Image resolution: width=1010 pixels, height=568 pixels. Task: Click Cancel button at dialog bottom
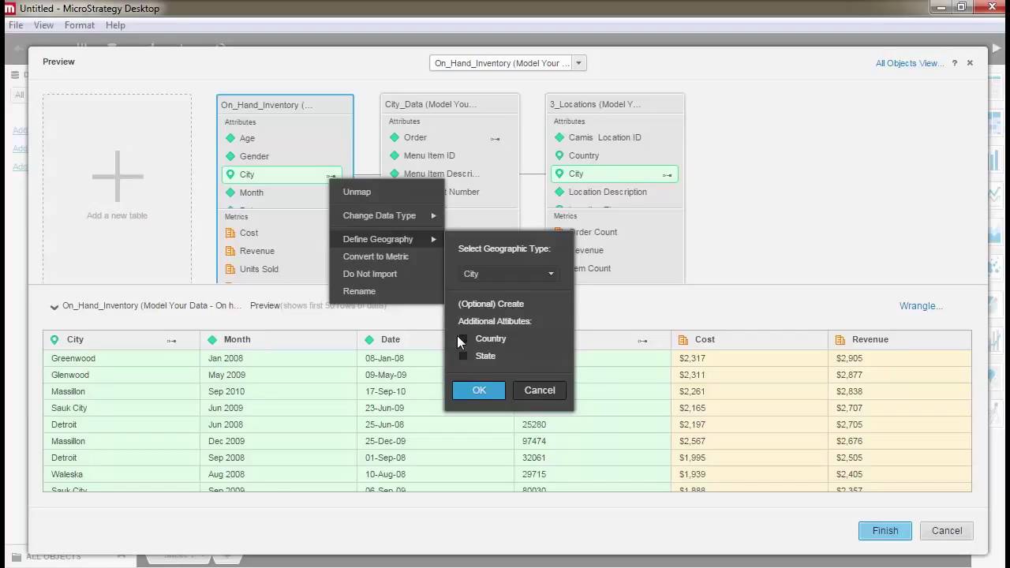click(947, 531)
